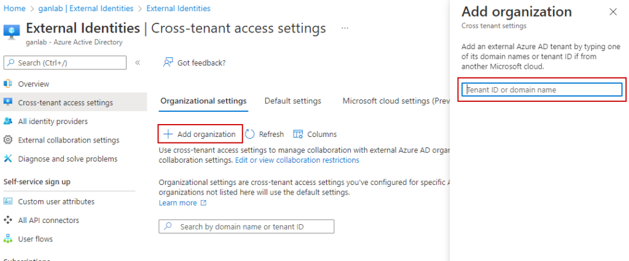Focus the Tenant ID or domain name field
The width and height of the screenshot is (629, 261).
[x=542, y=90]
